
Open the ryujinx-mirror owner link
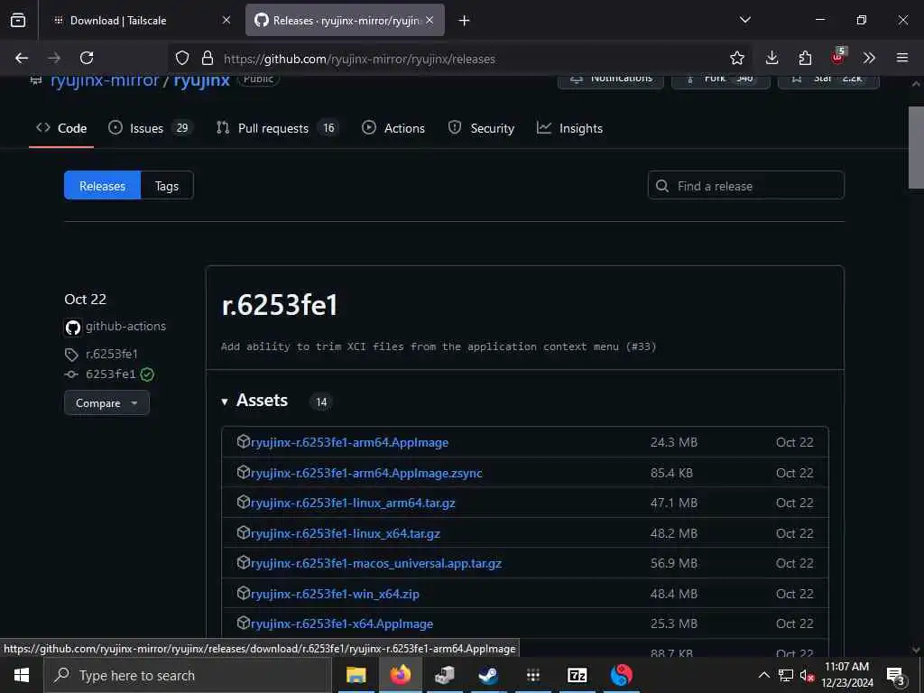tap(105, 80)
